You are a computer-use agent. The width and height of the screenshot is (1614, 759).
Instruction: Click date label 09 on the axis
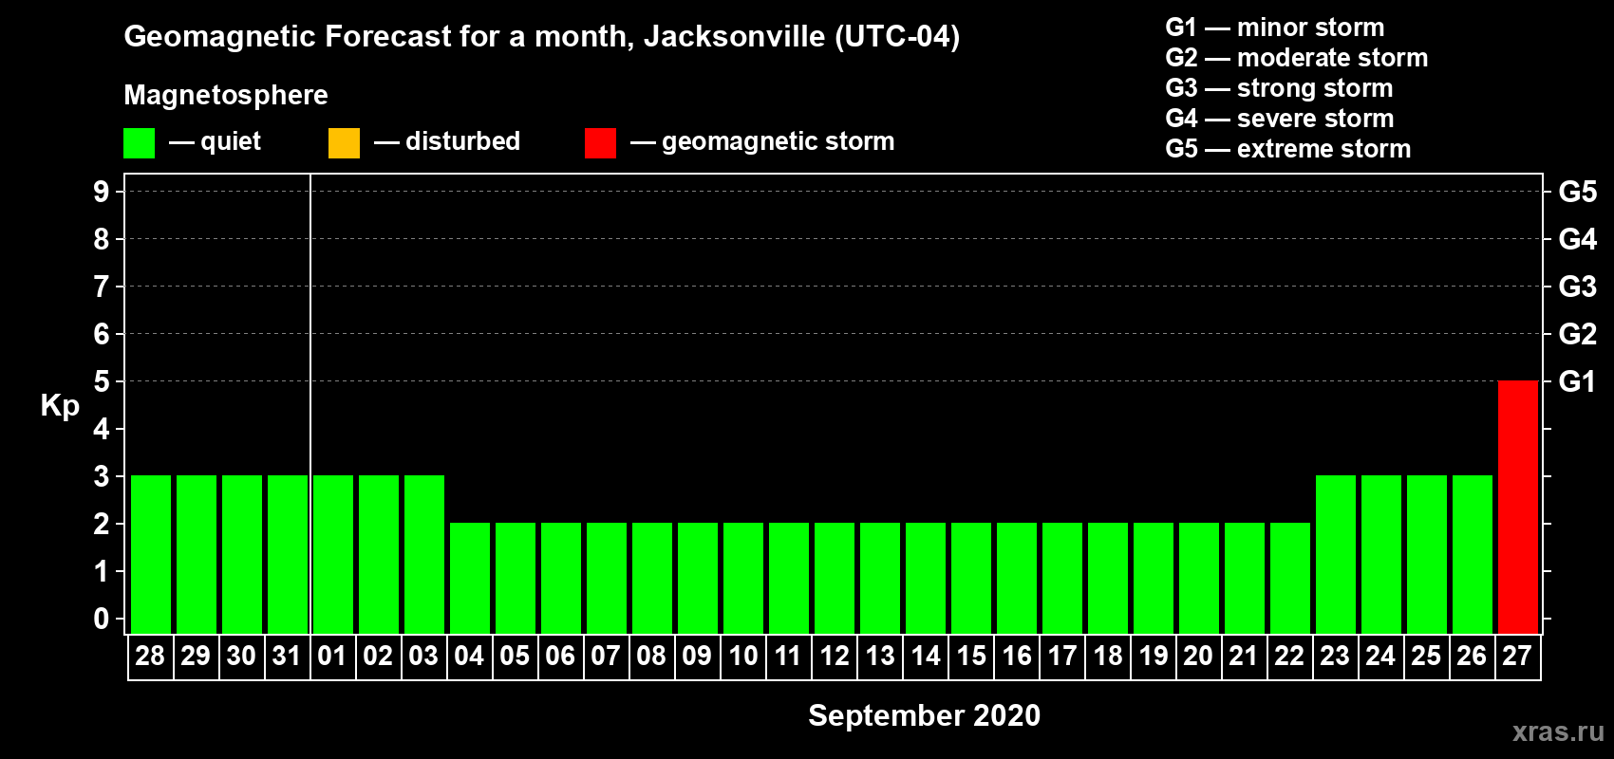tap(697, 656)
